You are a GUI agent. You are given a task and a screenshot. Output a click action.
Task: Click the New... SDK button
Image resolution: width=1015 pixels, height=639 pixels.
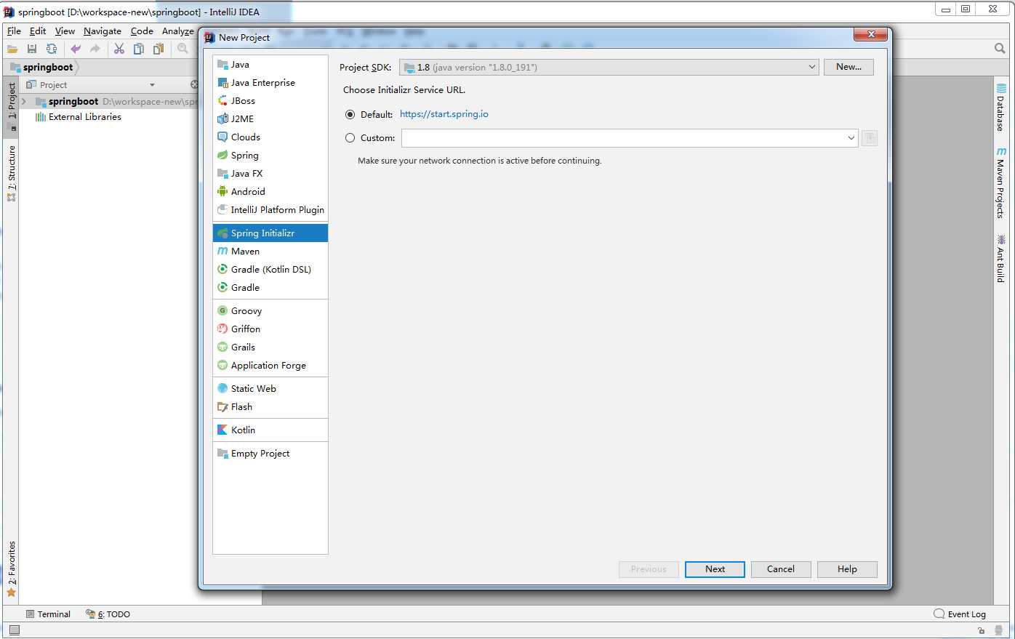(848, 67)
